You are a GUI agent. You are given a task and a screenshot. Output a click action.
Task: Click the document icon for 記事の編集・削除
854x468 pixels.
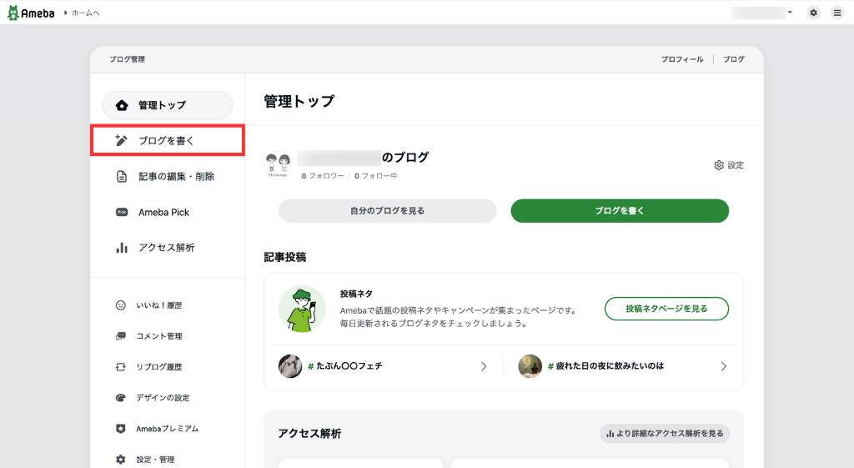[122, 177]
